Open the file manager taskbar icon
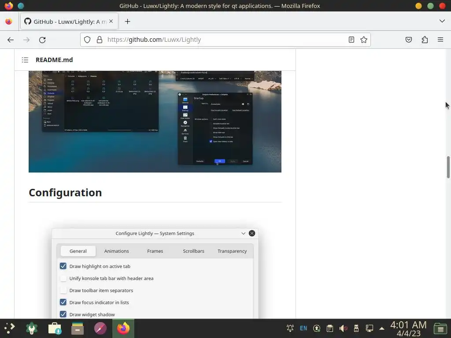Screen dimensions: 451x338 point(78,328)
